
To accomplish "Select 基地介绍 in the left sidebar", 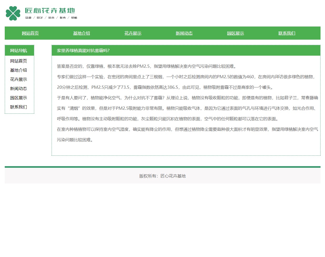I will point(19,70).
